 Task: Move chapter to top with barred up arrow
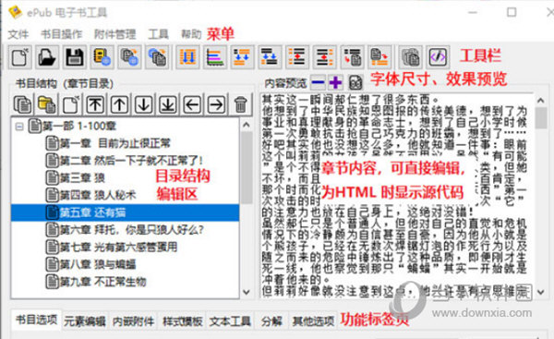[95, 104]
